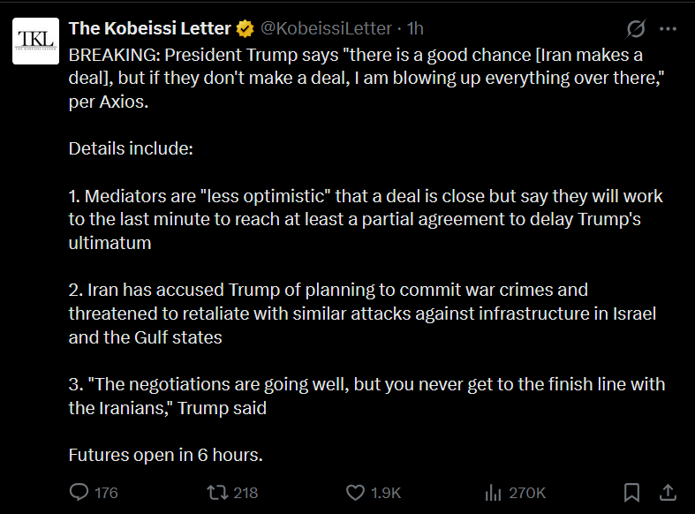
Task: Open the post via the 1h timestamp
Action: (x=415, y=29)
